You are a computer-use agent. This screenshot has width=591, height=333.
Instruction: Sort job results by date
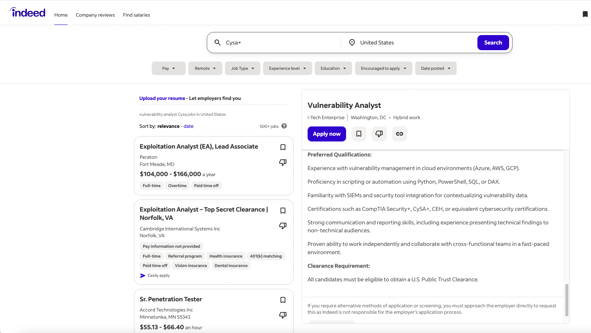click(188, 126)
